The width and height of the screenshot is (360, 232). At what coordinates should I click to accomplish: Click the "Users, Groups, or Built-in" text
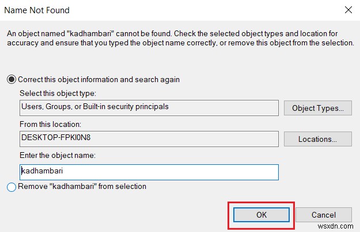(63, 107)
